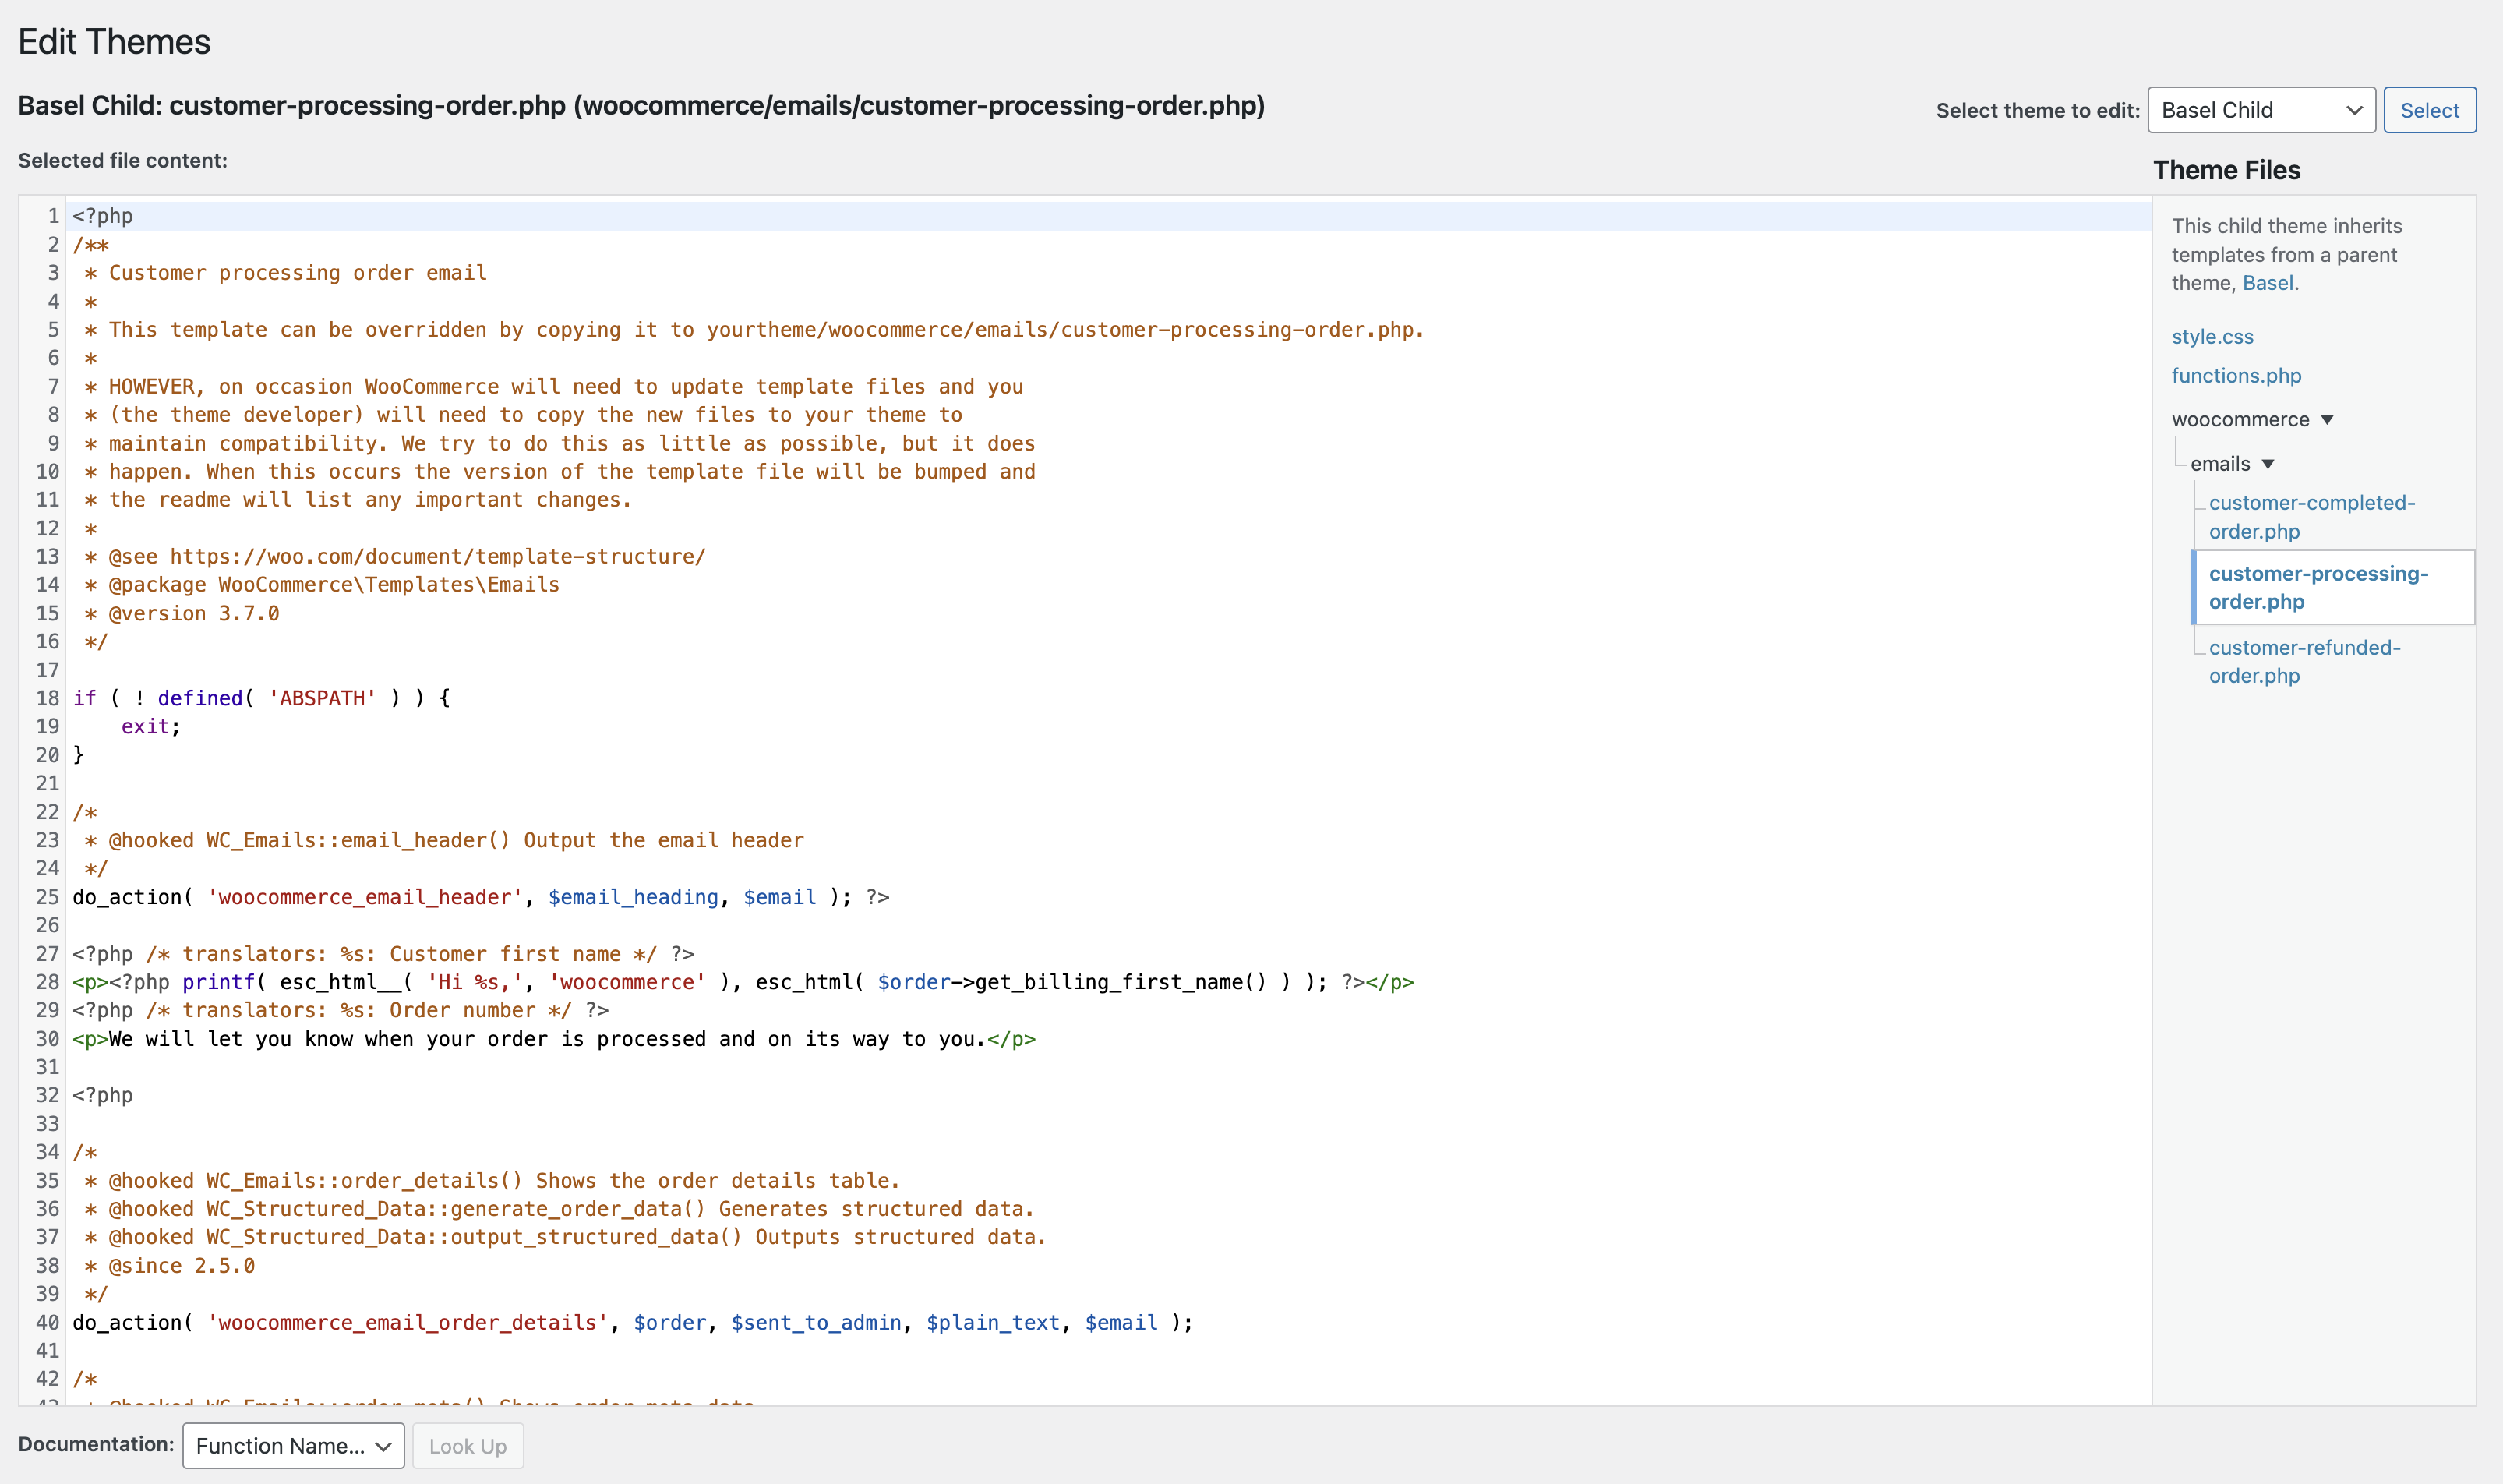The width and height of the screenshot is (2503, 1484).
Task: Click the Look Up button
Action: click(467, 1446)
